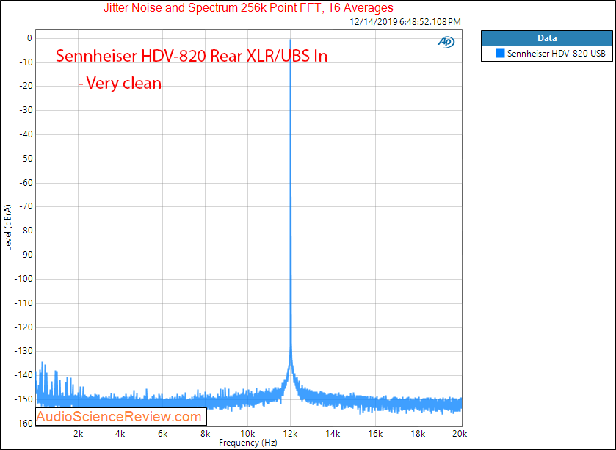Click the 14k frequency axis tick label
Screen dimensions: 616x450
pos(333,434)
